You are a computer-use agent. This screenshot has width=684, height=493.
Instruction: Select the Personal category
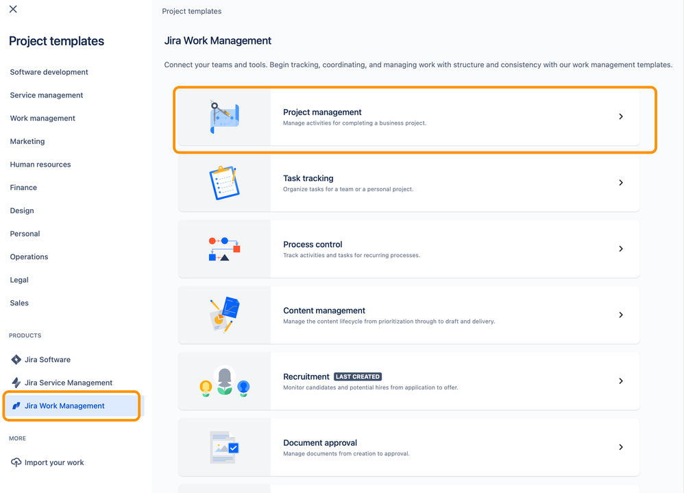pyautogui.click(x=25, y=234)
